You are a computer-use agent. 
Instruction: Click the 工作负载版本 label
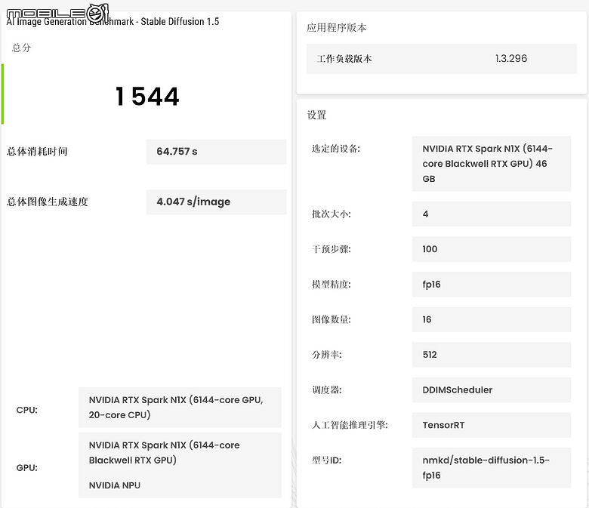click(x=344, y=59)
